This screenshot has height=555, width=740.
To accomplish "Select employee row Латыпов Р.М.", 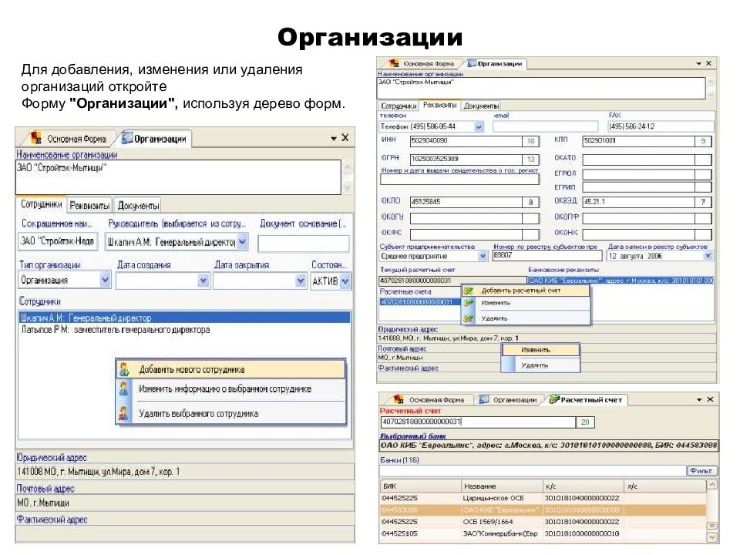I will 184,329.
